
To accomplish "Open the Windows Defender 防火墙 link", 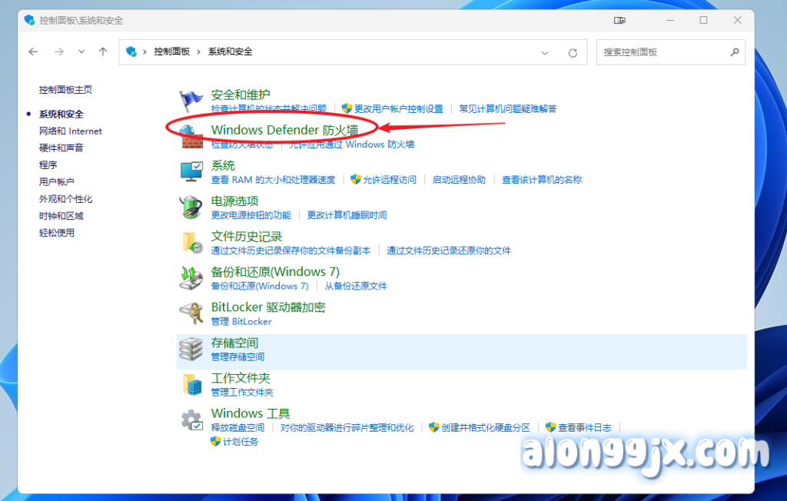I will 284,131.
